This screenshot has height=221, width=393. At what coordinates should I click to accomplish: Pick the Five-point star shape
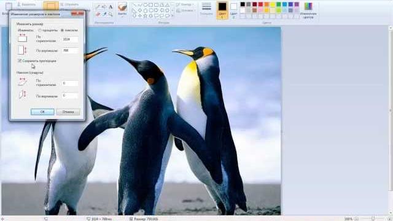coord(145,15)
